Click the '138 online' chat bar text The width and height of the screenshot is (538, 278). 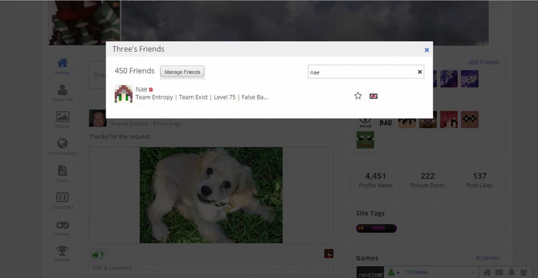click(x=416, y=273)
